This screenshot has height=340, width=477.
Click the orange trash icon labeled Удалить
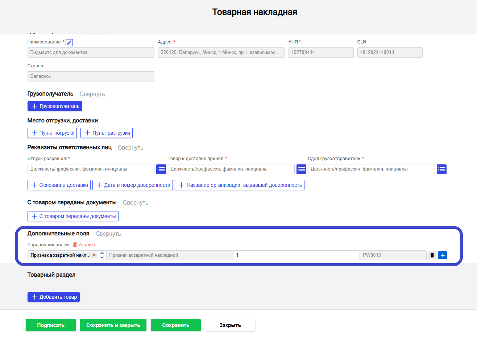coord(85,244)
